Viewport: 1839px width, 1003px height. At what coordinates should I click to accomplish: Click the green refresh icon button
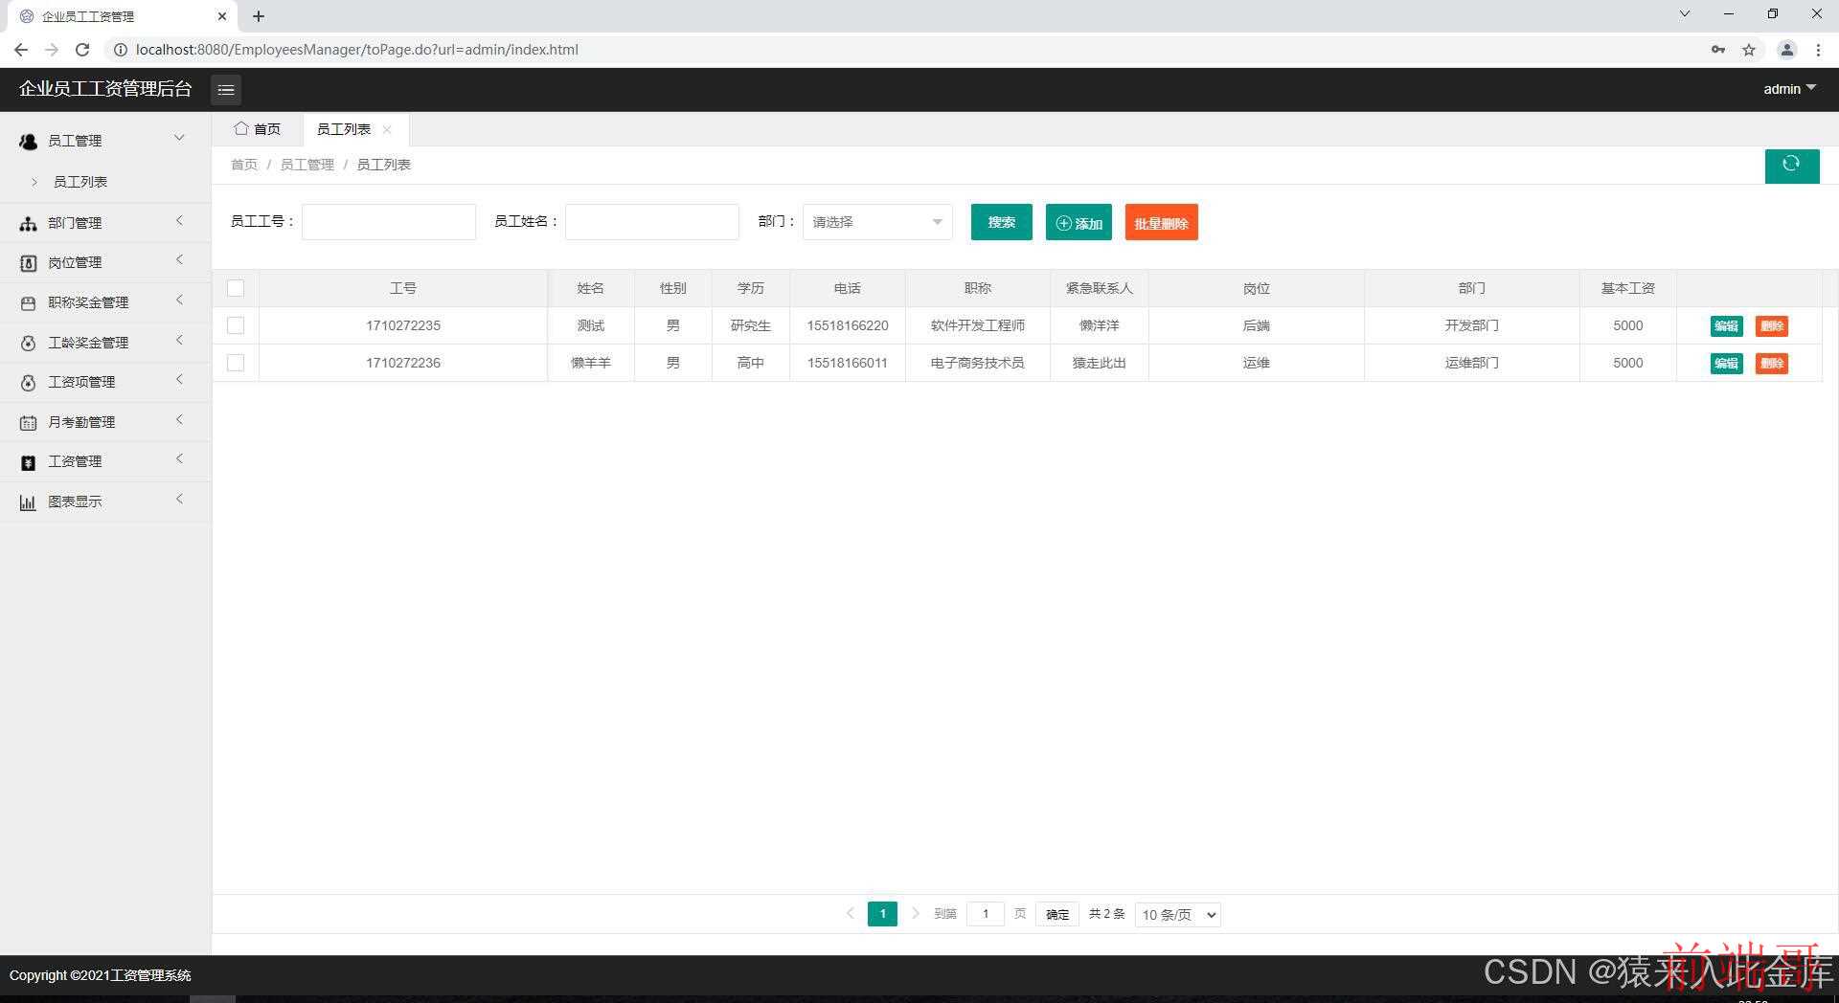pos(1791,165)
